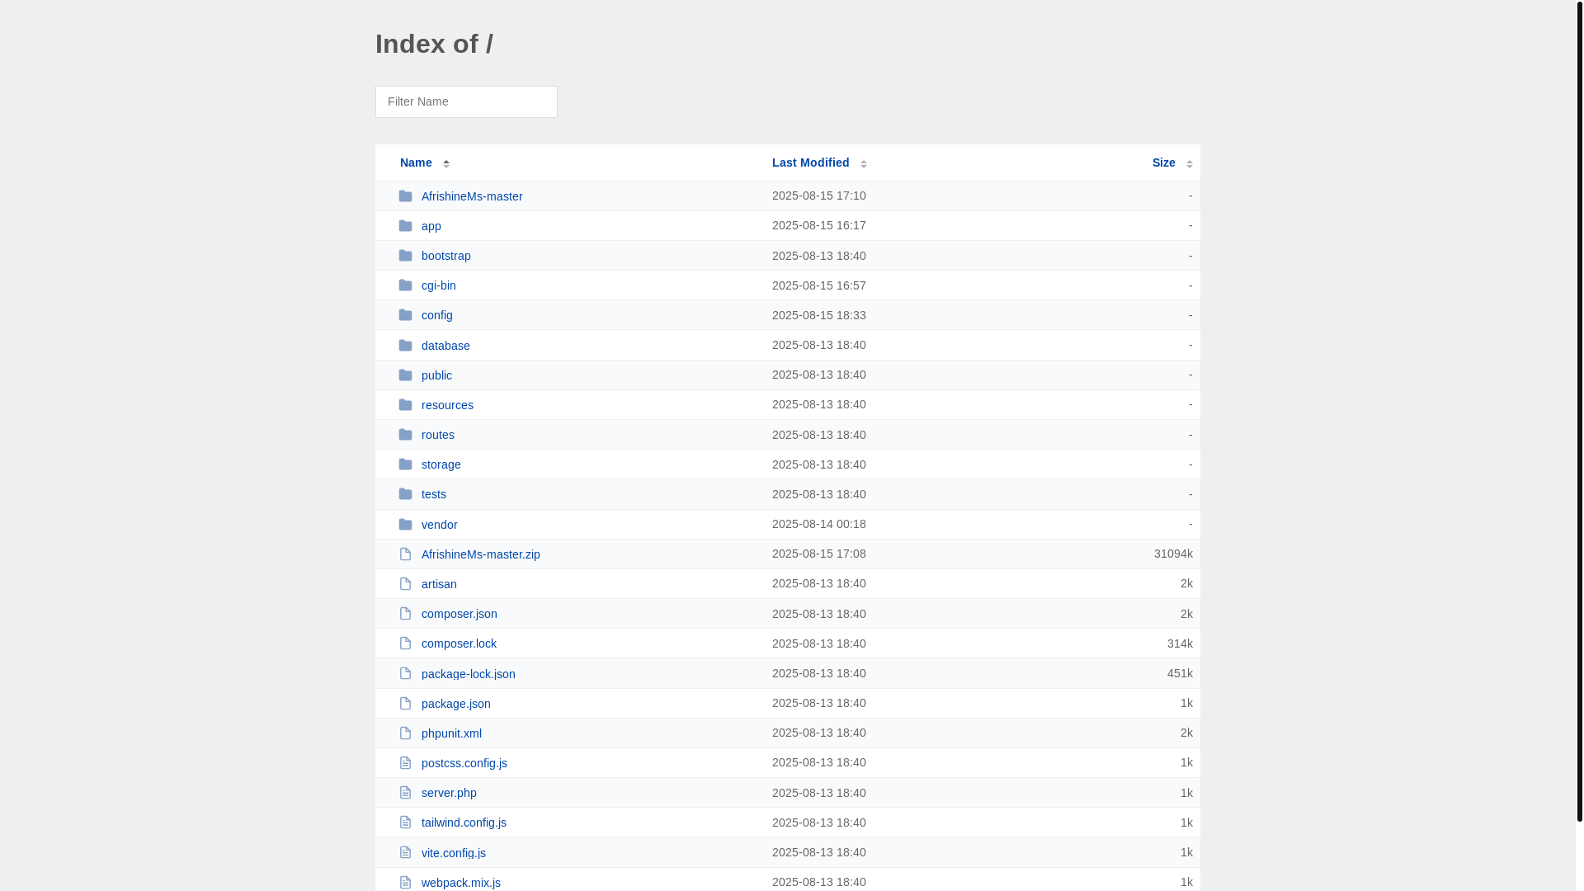Open the AfrishineMs-master directory link
Screen dimensions: 1584x891
click(x=472, y=196)
